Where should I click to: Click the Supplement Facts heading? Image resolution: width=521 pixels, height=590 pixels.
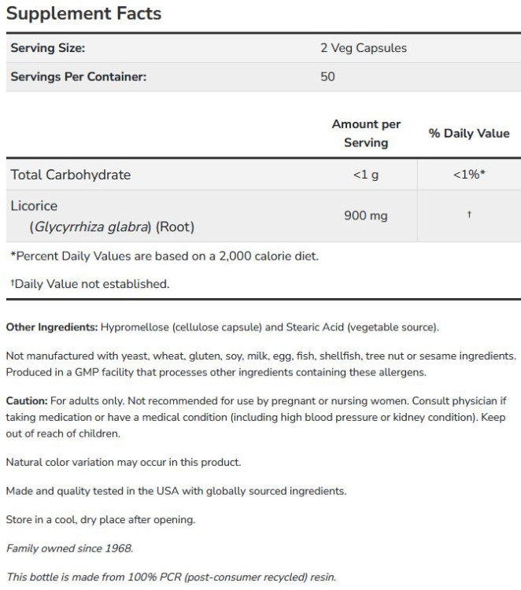click(x=83, y=13)
